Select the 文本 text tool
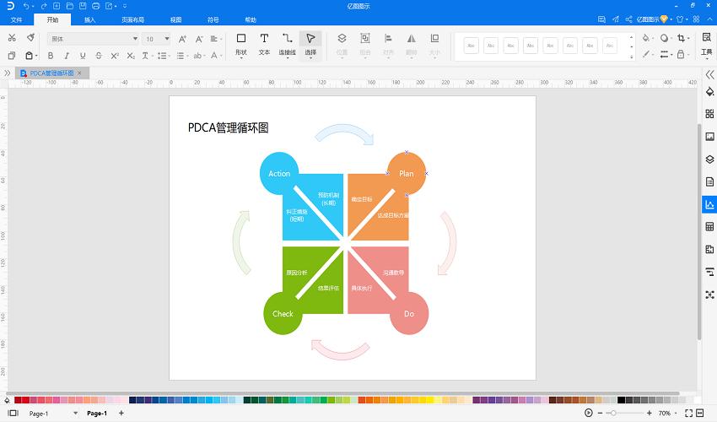717x422 pixels. coord(264,45)
